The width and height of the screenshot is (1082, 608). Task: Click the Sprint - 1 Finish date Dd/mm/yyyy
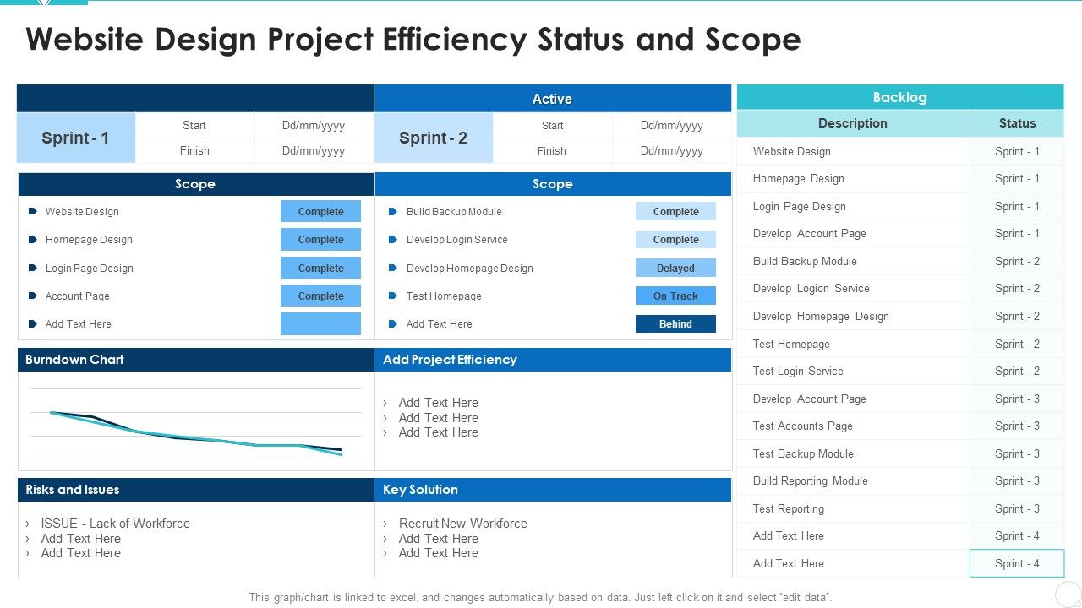point(314,150)
